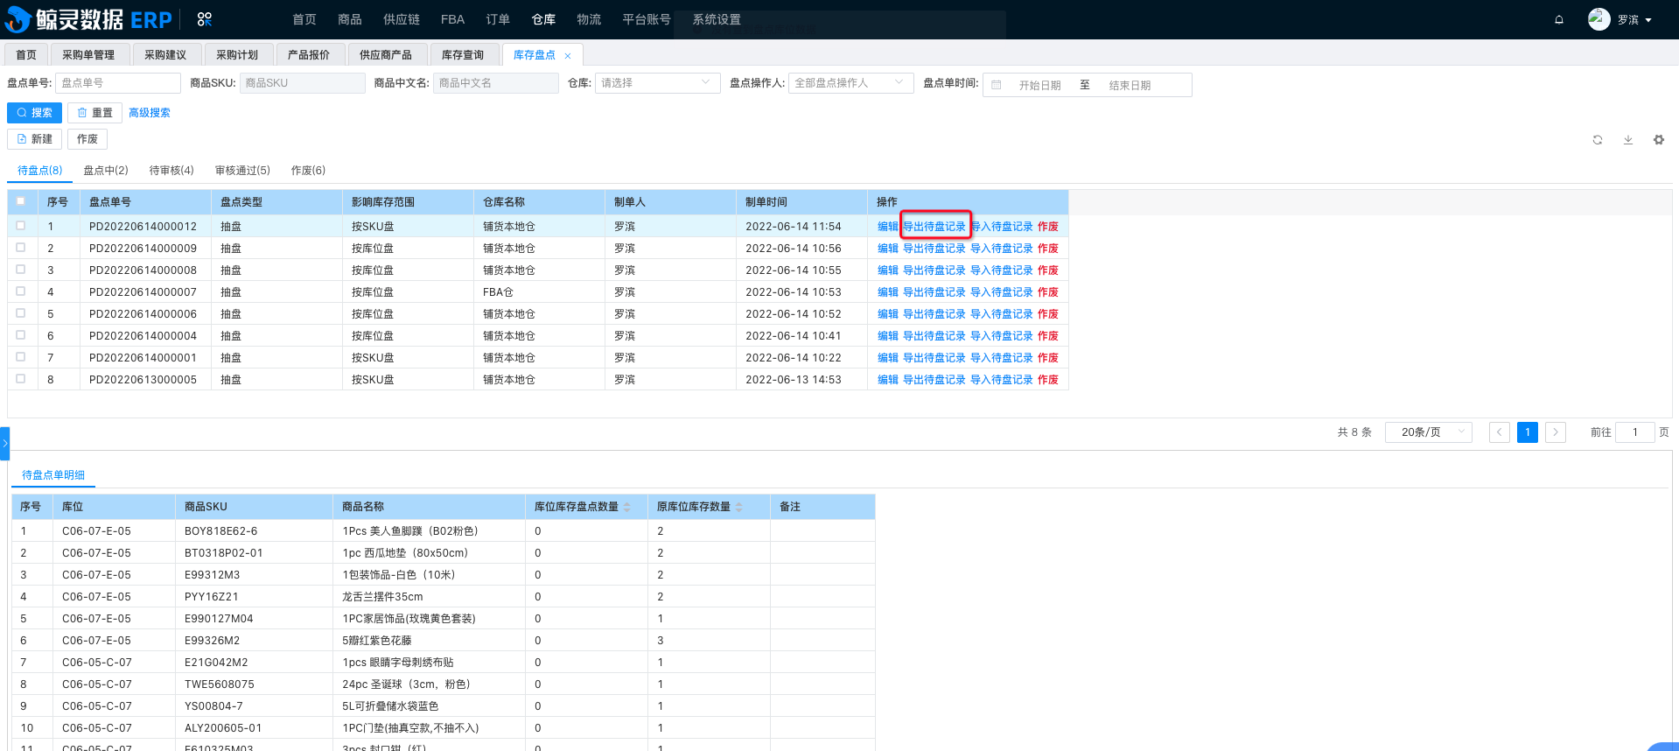1679x751 pixels.
Task: Go to the previous page arrow
Action: 1500,432
